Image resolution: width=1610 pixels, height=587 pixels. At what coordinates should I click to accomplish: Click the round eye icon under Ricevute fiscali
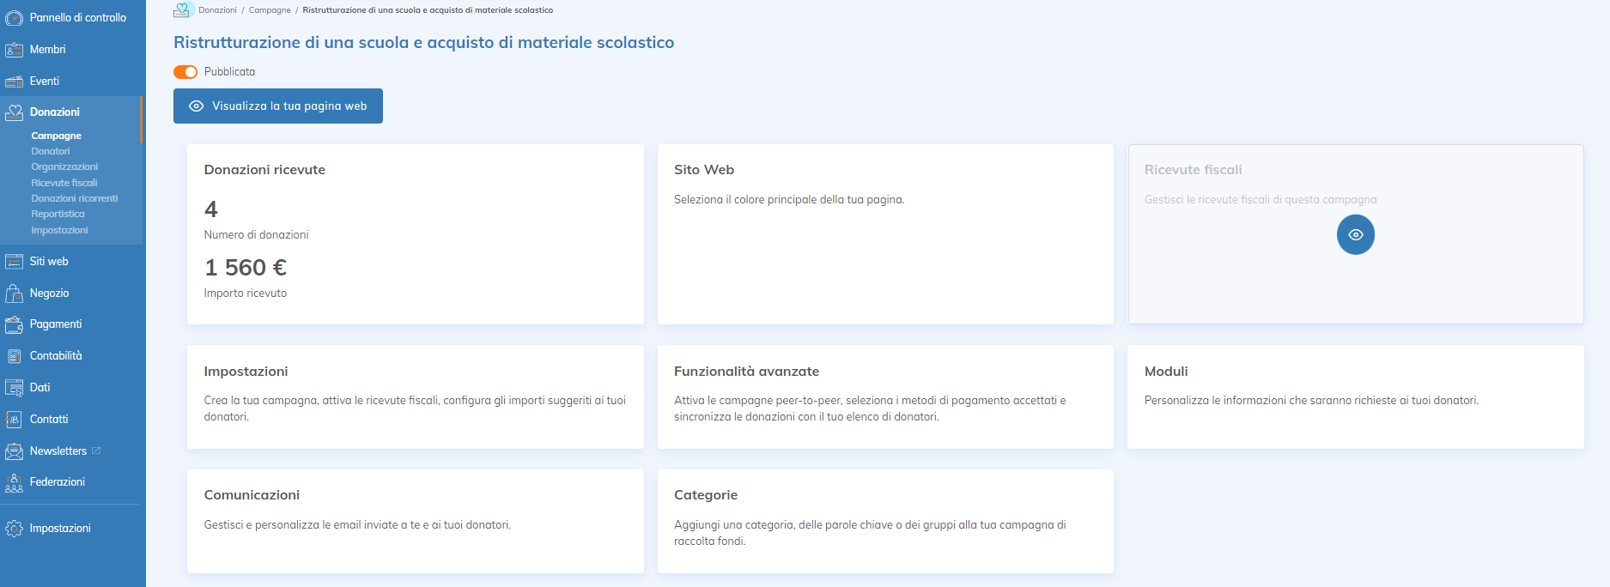coord(1355,235)
